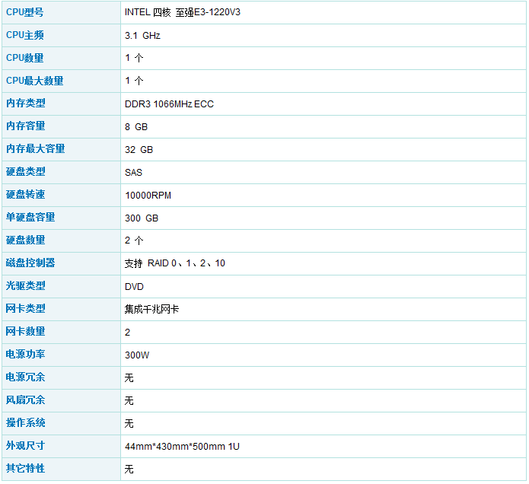
Task: Click the 单硬盘容量 label
Action: (x=30, y=218)
